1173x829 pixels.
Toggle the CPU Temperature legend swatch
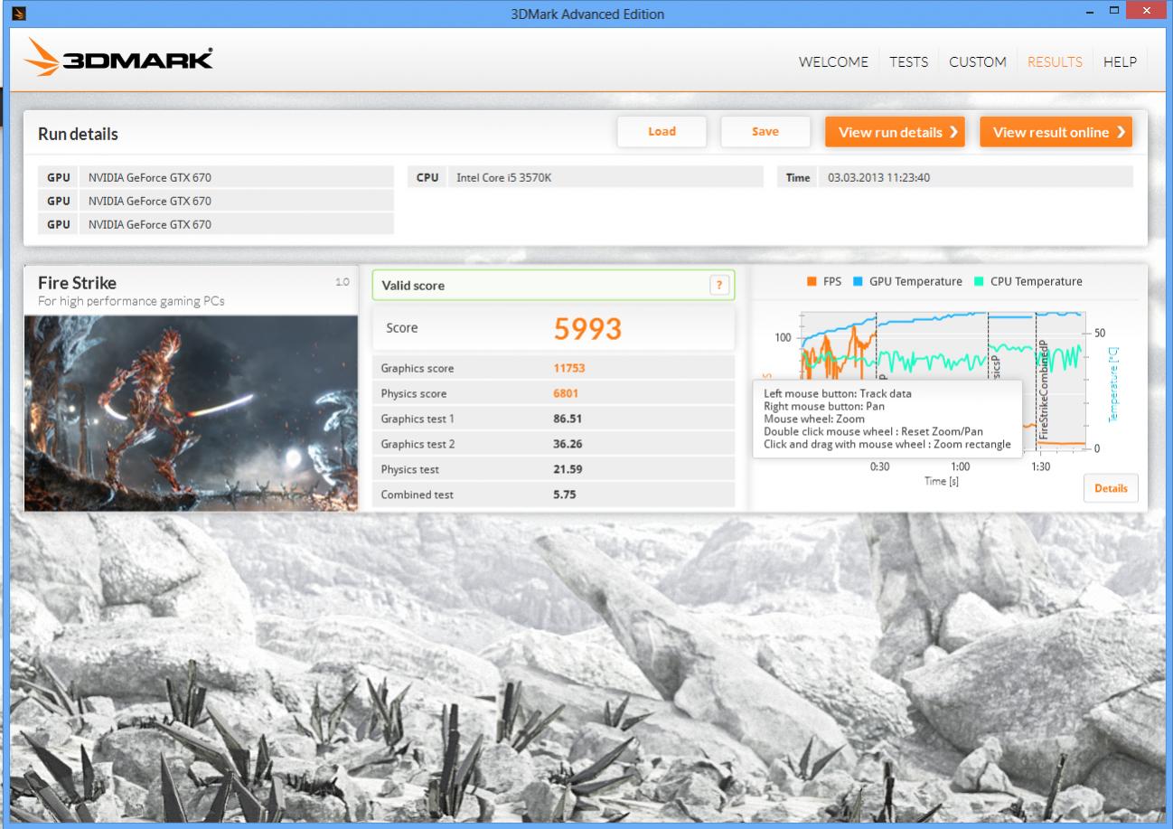click(980, 282)
